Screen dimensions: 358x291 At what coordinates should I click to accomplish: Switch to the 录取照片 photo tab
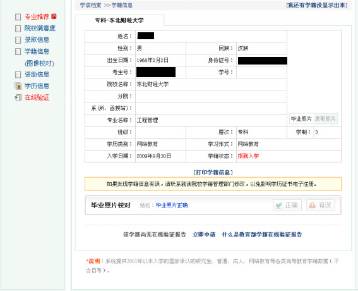[x=325, y=119]
